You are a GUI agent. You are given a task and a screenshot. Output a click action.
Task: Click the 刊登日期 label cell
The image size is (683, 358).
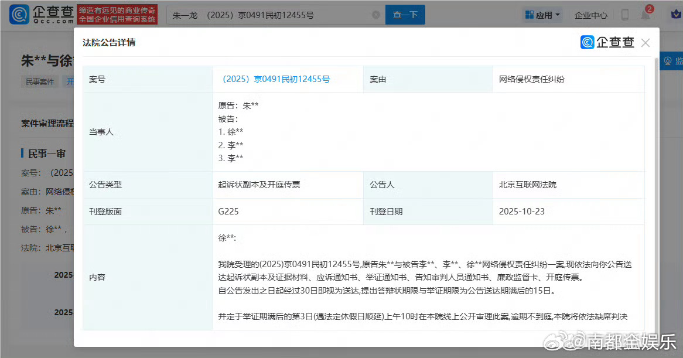tap(428, 212)
